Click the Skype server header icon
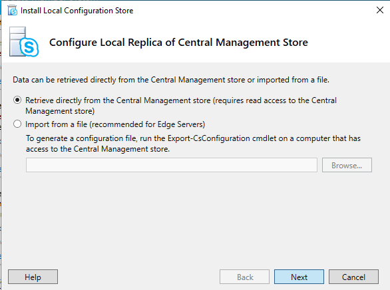This screenshot has width=390, height=290. [x=24, y=42]
